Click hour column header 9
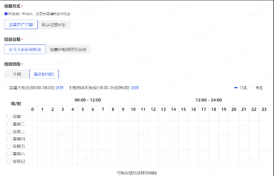The width and height of the screenshot is (274, 176). click(x=123, y=110)
